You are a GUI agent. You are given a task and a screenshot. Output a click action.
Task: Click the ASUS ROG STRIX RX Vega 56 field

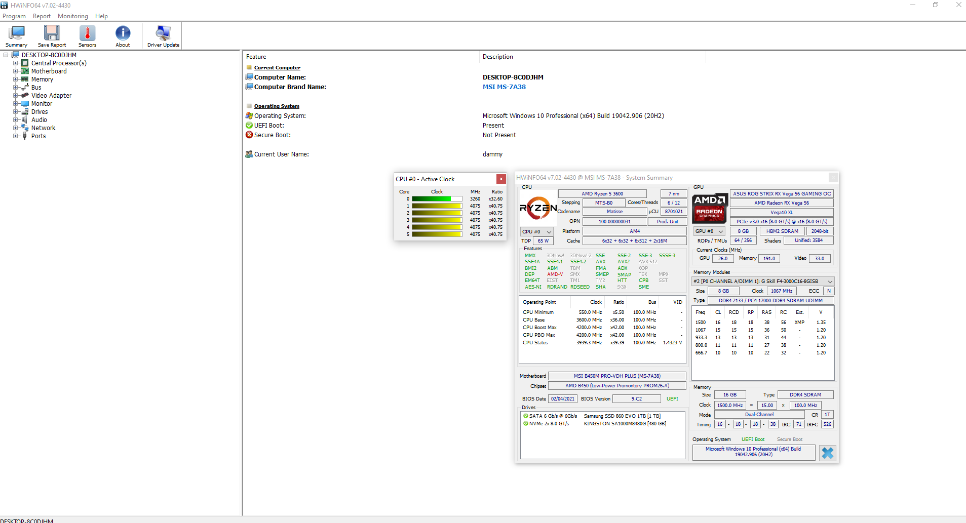[x=782, y=194]
